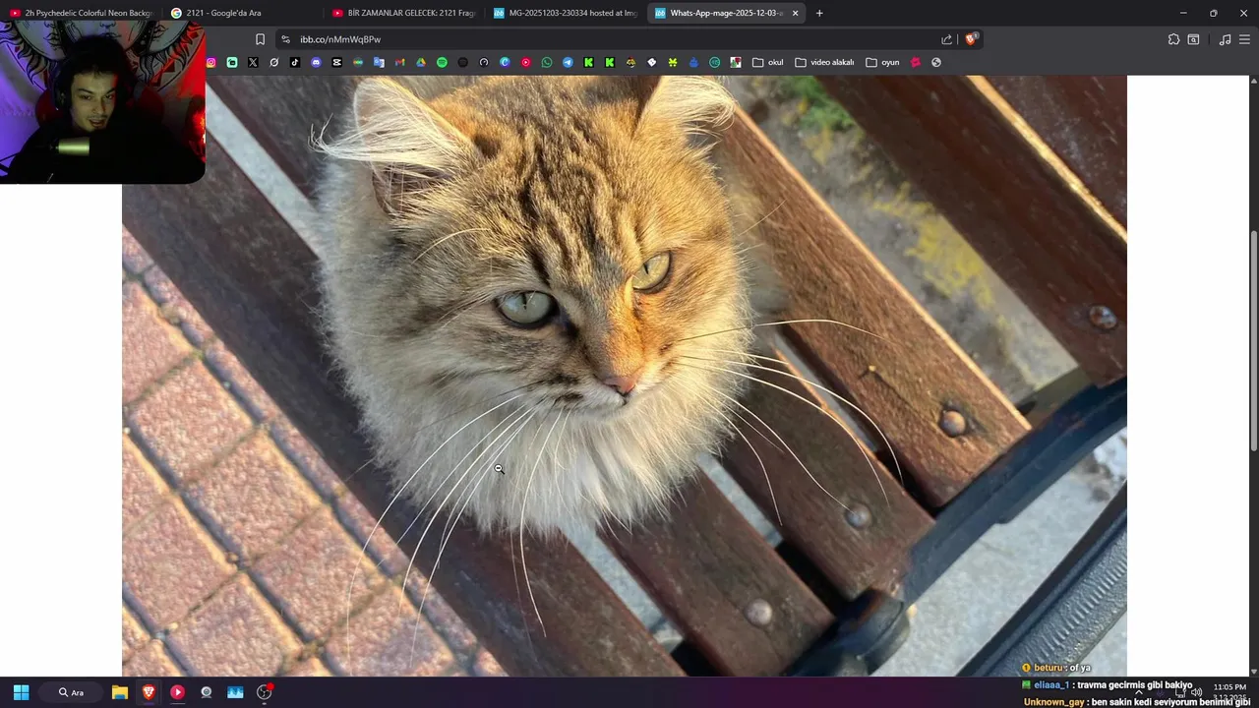The height and width of the screenshot is (708, 1259).
Task: Switch to 2h Psychedelic Colorful Neon tab
Action: pyautogui.click(x=81, y=13)
